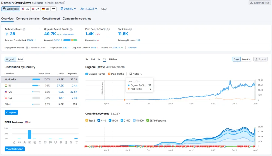
Task: Select the US region tab
Action: (25, 9)
